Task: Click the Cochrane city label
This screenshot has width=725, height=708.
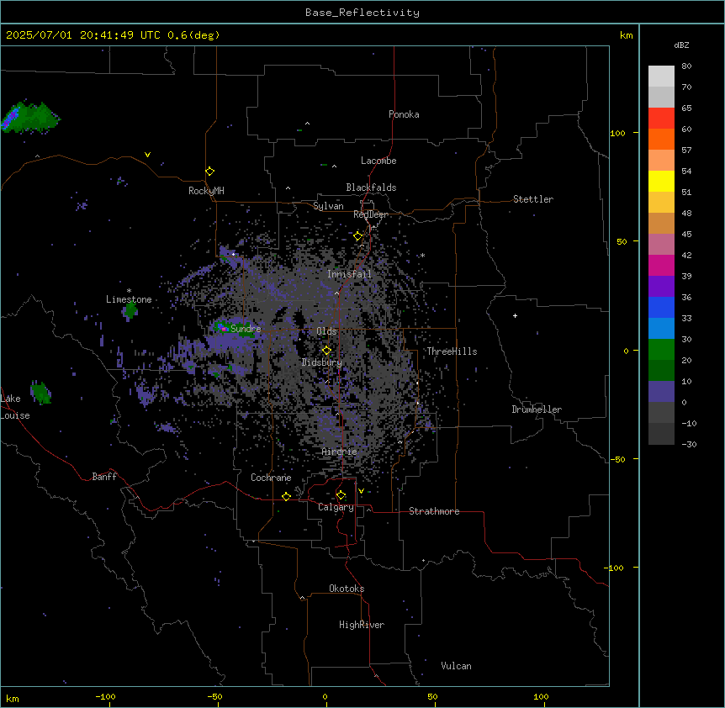Action: pos(271,478)
